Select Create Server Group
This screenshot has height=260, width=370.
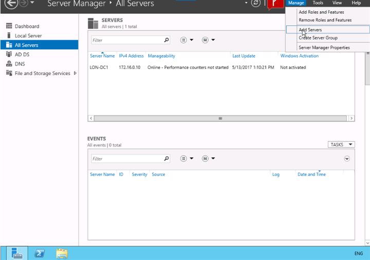[x=318, y=38]
